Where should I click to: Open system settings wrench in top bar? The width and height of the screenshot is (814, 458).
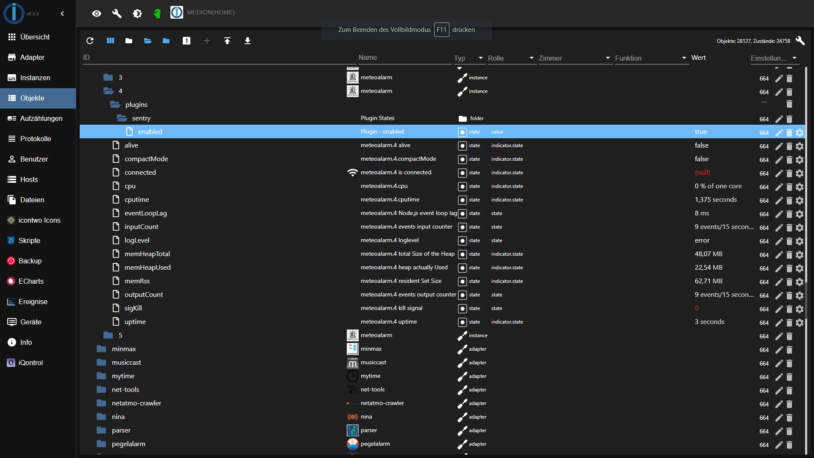(x=117, y=14)
